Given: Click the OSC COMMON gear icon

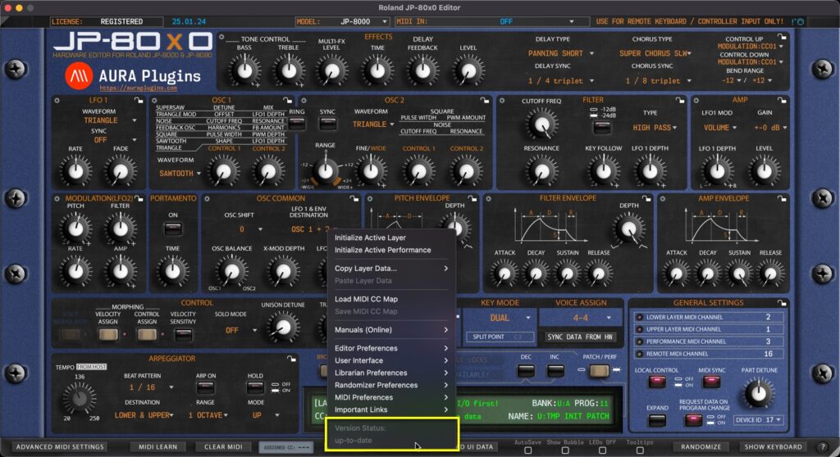Looking at the screenshot, I should click(x=207, y=198).
